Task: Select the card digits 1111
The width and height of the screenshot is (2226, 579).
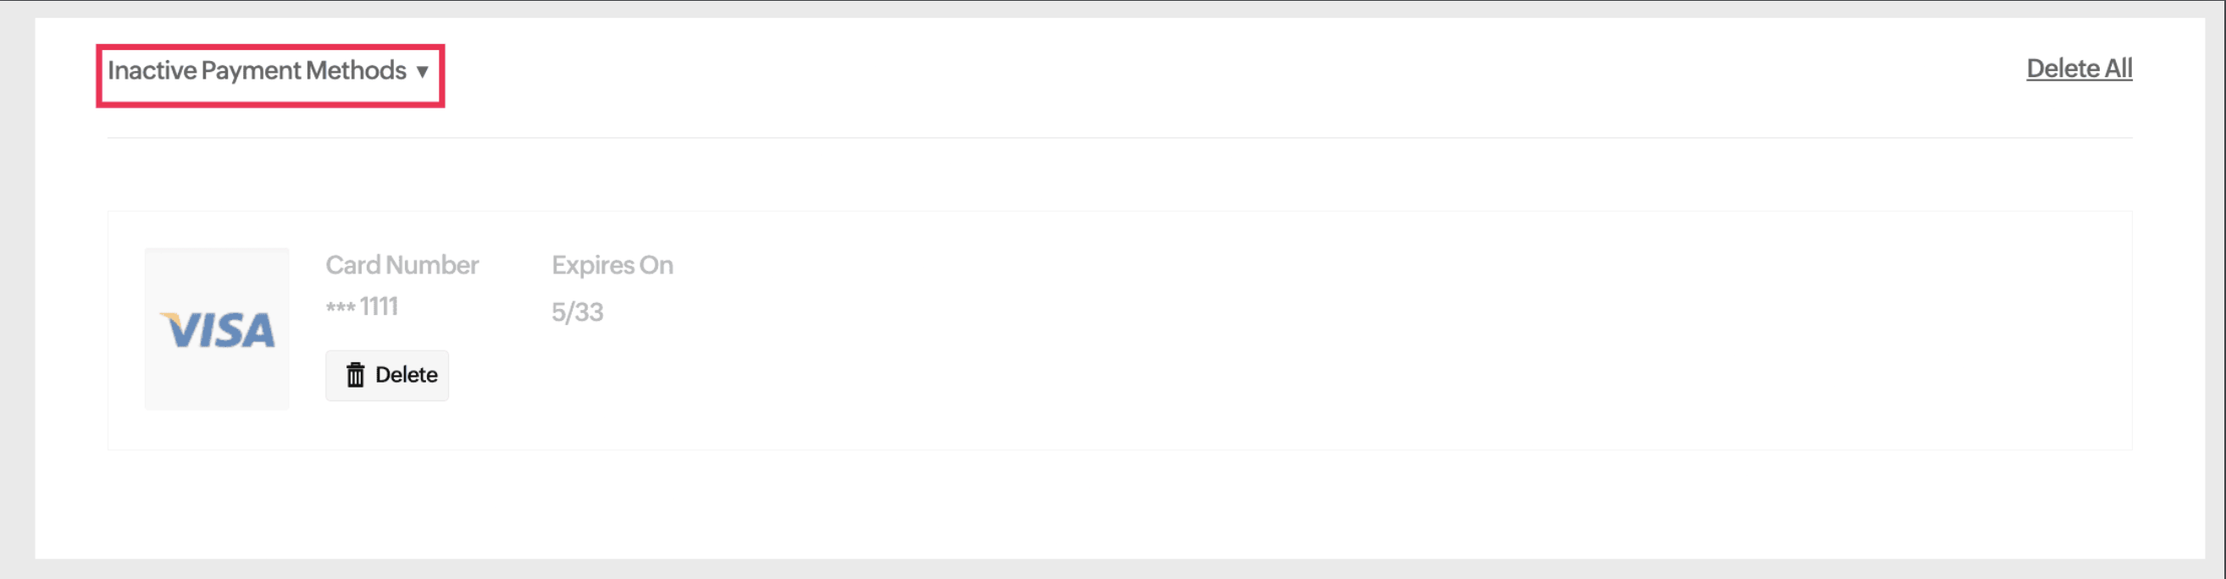Action: (x=379, y=306)
